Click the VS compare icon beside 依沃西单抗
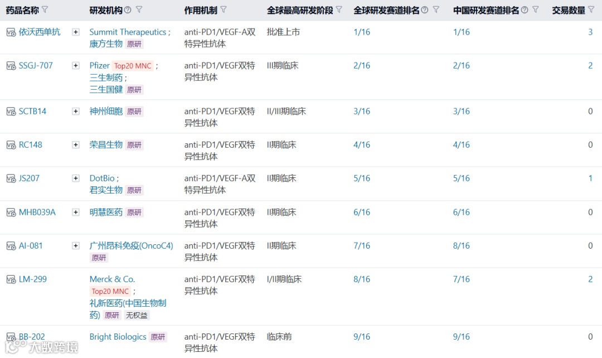 click(11, 32)
